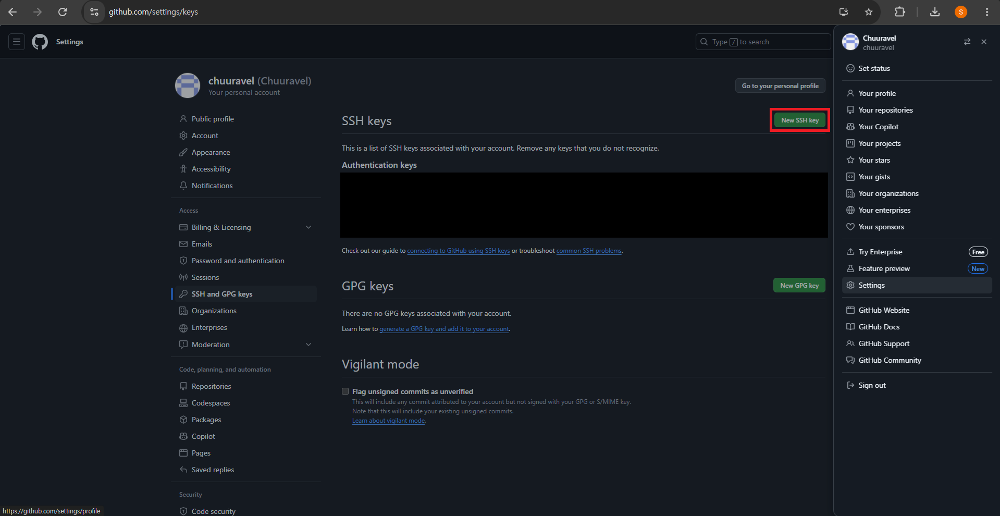1000x516 pixels.
Task: Click the New GPG key button
Action: click(799, 285)
